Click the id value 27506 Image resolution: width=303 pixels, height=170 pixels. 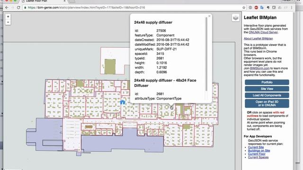coord(161,31)
